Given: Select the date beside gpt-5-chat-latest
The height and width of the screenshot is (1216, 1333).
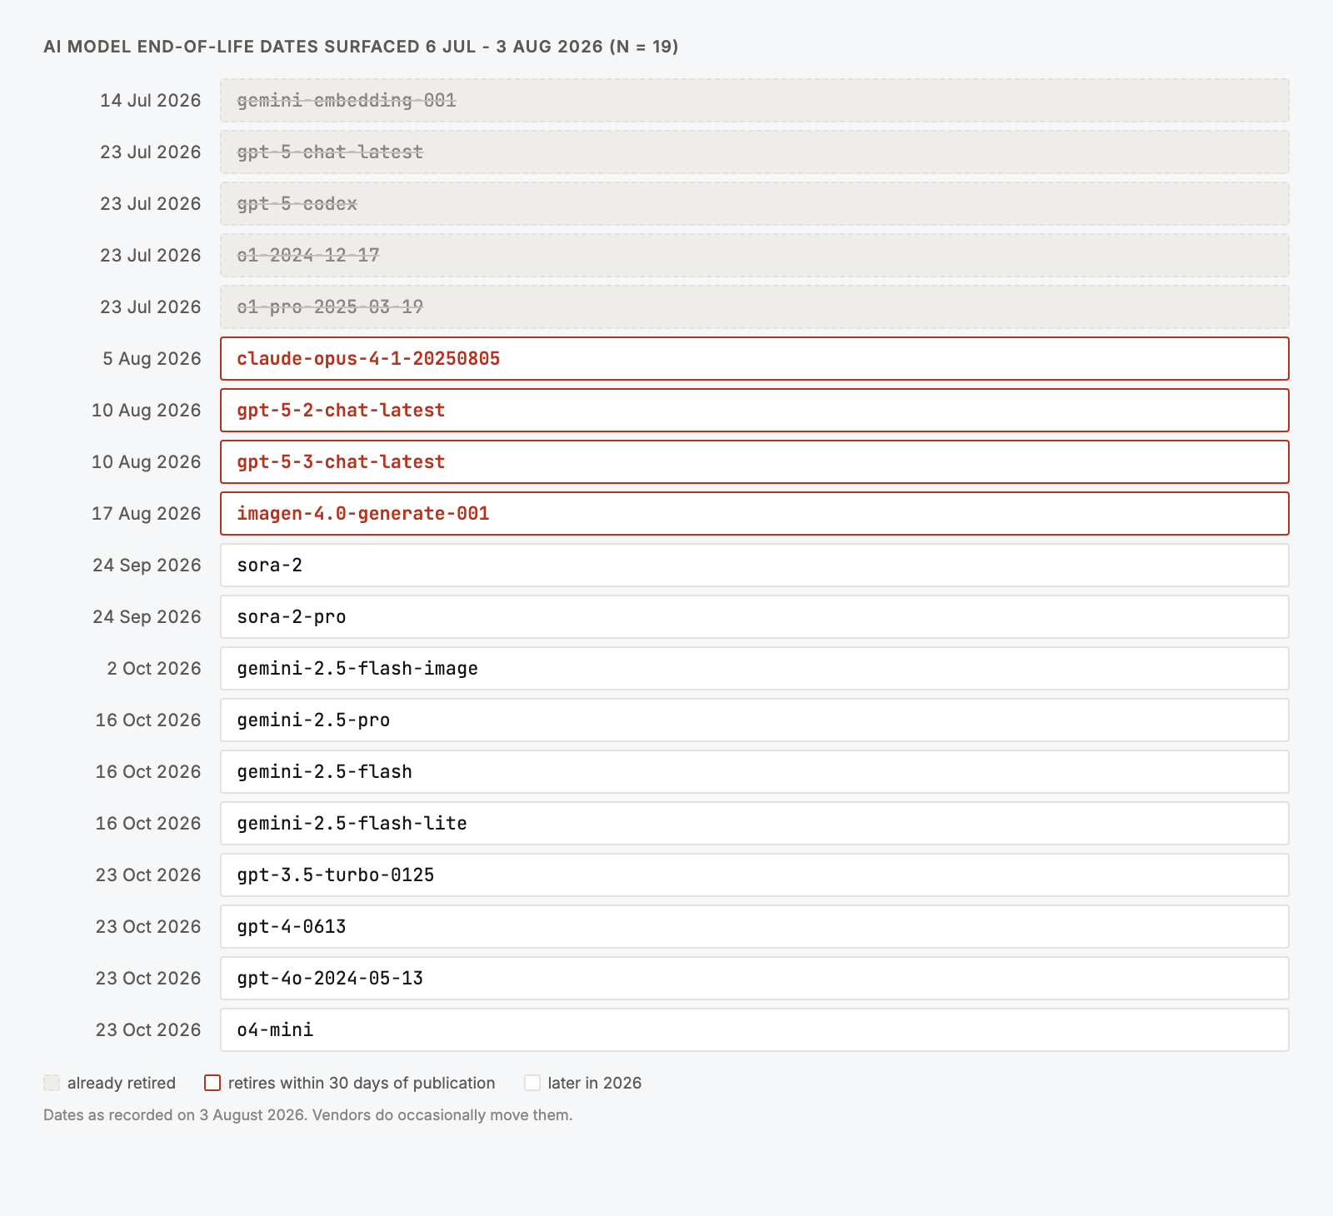Looking at the screenshot, I should pos(151,152).
